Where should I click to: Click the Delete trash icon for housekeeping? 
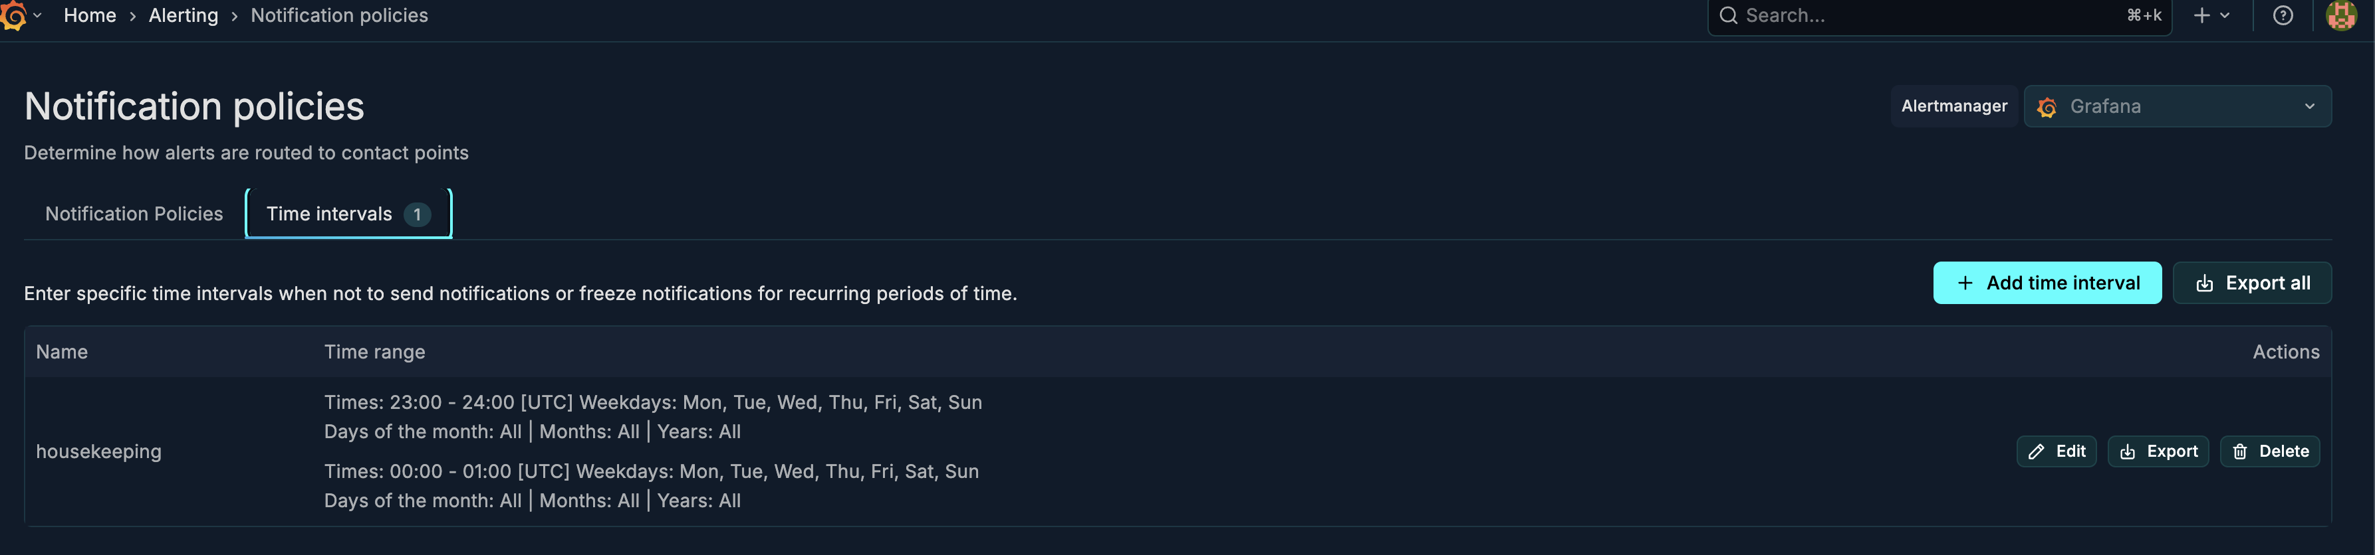2241,451
